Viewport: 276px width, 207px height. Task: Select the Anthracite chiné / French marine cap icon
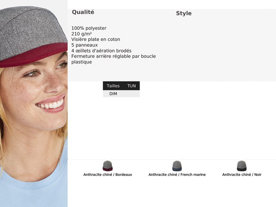177,166
